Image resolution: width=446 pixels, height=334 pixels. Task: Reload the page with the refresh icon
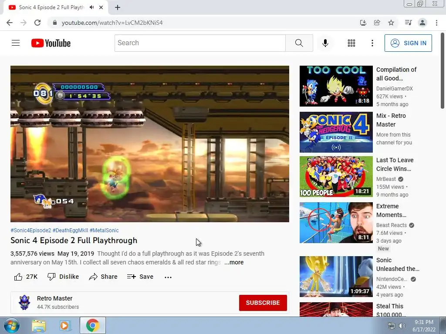(x=37, y=23)
